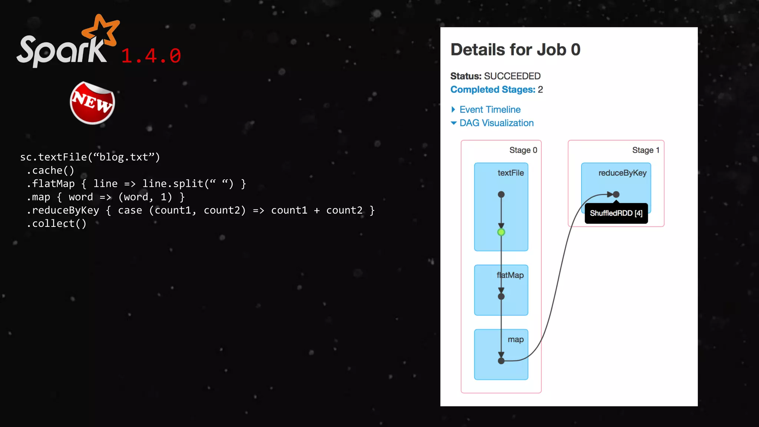Screen dimensions: 759x427
Task: Click the flatMap RDD node dot
Action: (x=501, y=297)
